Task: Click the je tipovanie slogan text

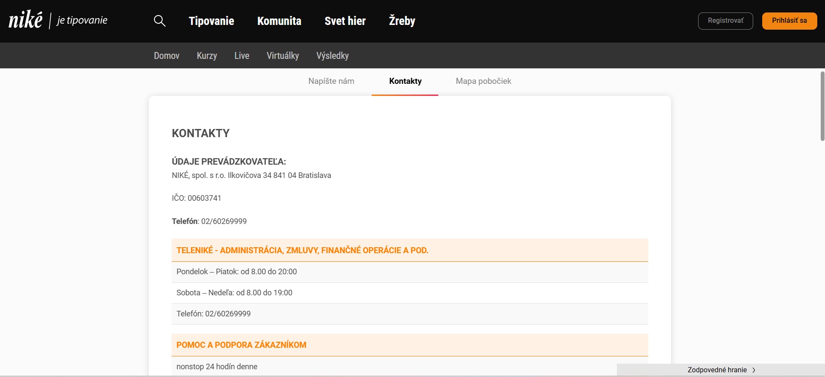Action: tap(82, 20)
